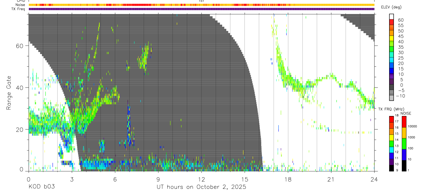Image resolution: width=421 pixels, height=194 pixels.
Task: Click the '25' value on ELEV scale
Action: click(x=400, y=58)
